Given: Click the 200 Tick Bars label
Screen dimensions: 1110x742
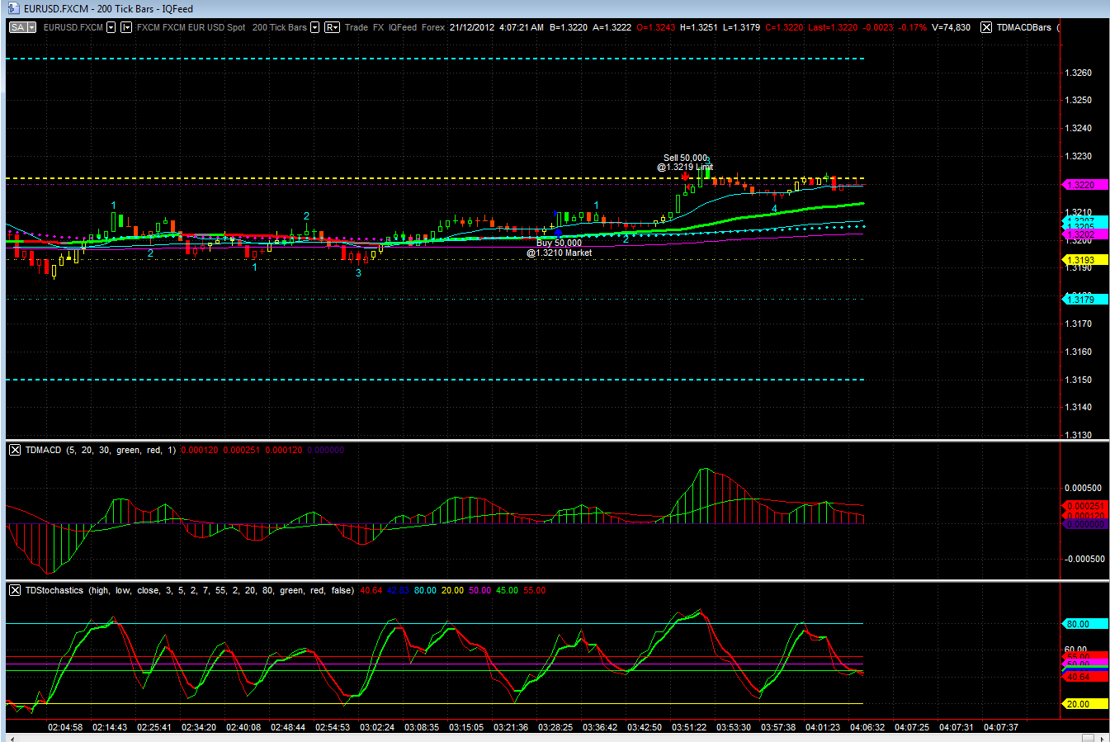Looking at the screenshot, I should point(279,27).
